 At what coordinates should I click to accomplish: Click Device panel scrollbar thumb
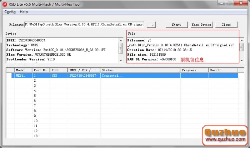[121, 48]
